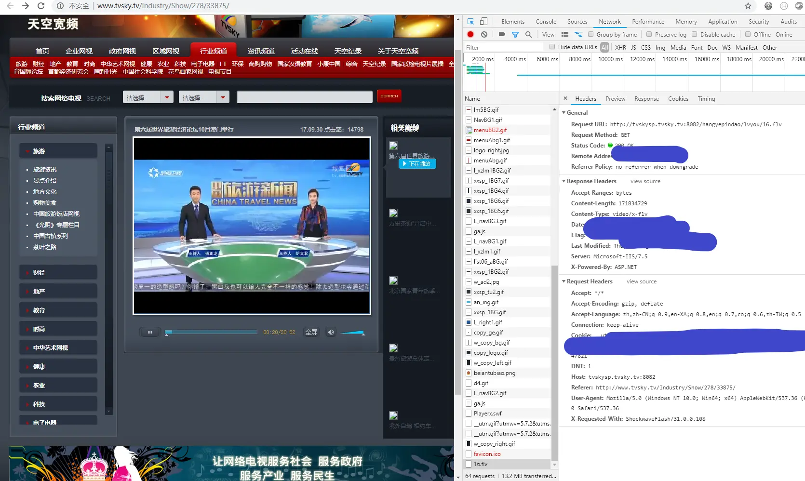Stop recording the network log
805x481 pixels.
(470, 34)
